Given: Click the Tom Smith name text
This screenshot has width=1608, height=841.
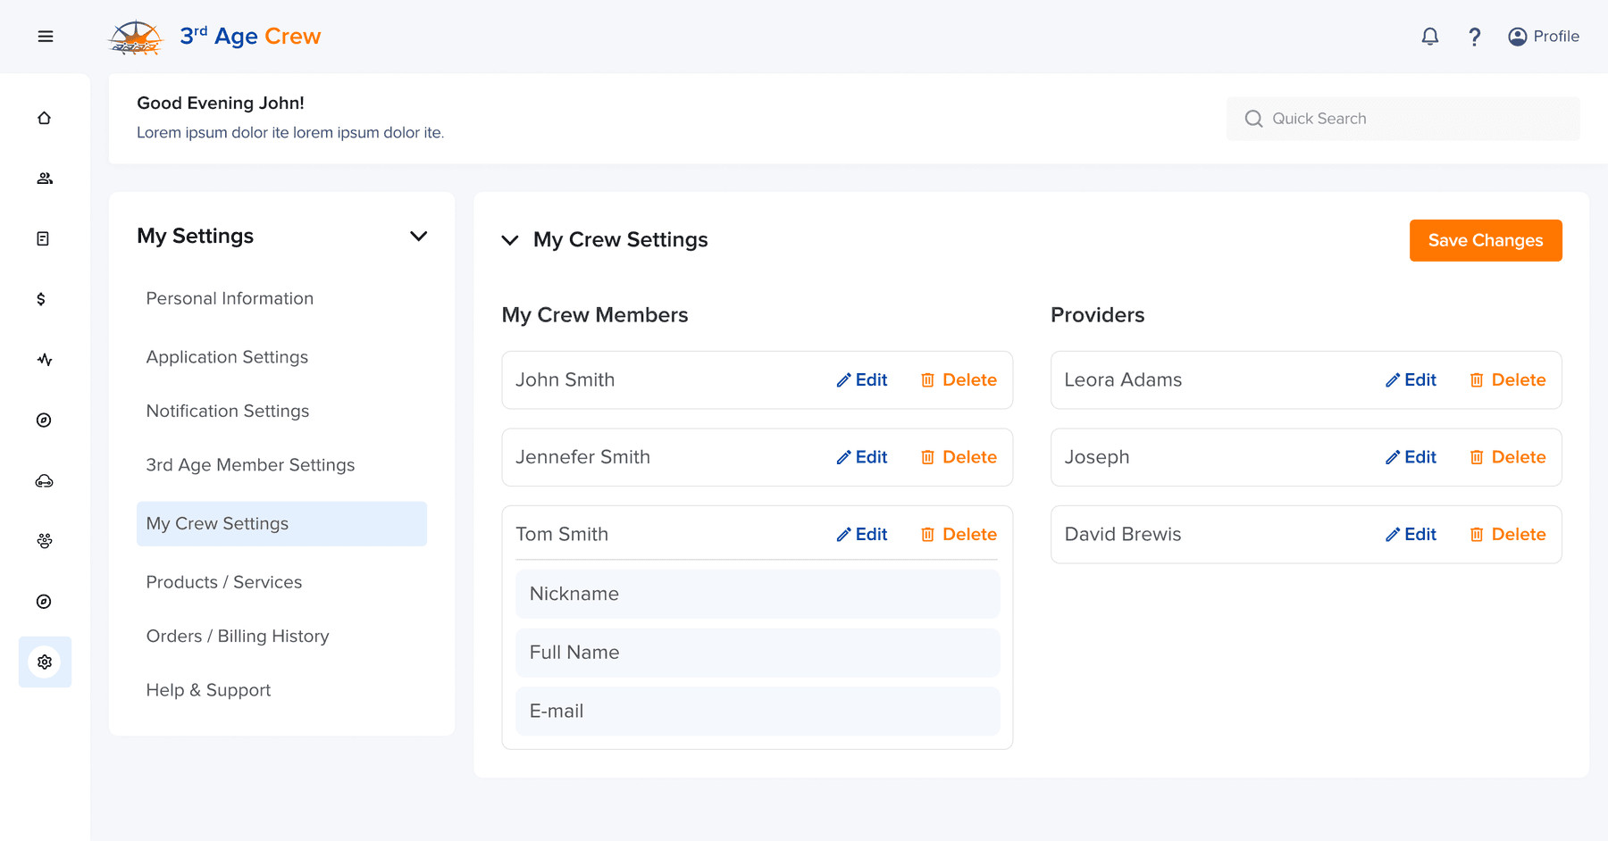Looking at the screenshot, I should (x=562, y=535).
